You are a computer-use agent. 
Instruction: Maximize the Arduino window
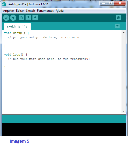[110, 3]
